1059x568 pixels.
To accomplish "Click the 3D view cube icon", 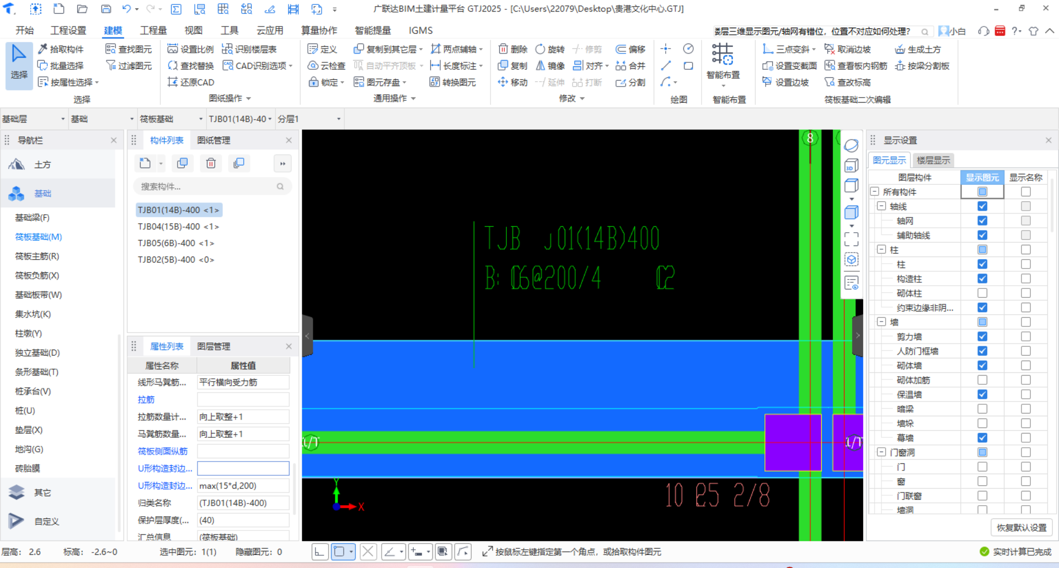I will tap(851, 165).
